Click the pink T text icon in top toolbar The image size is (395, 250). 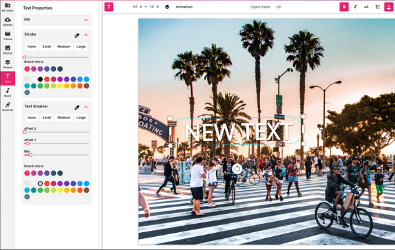click(109, 7)
